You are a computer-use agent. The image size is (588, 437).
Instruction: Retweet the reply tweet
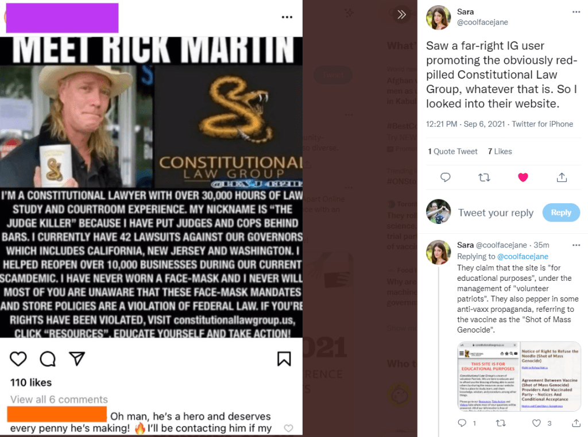[501, 423]
